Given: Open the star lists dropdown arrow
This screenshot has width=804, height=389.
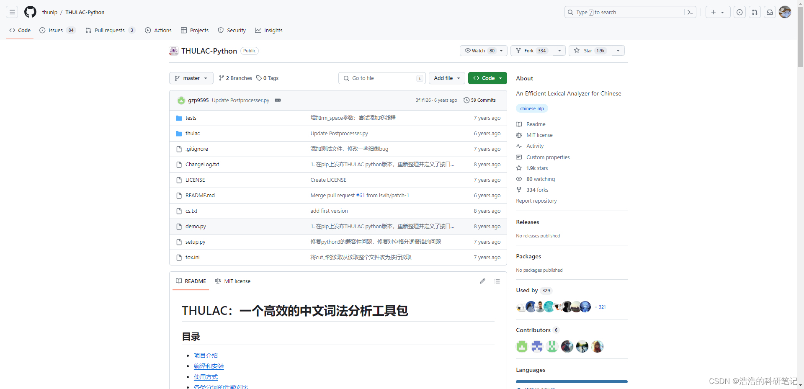Looking at the screenshot, I should coord(618,51).
